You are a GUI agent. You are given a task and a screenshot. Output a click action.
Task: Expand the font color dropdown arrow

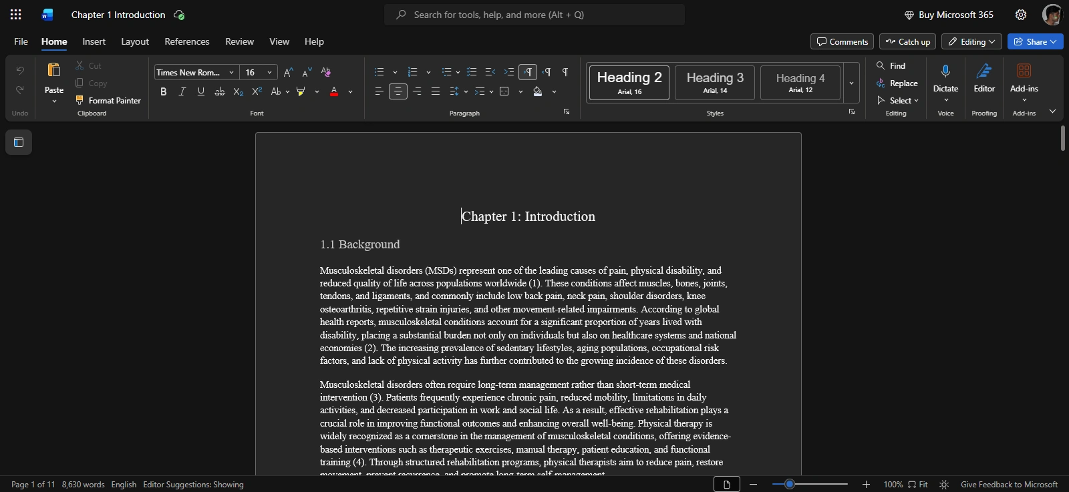350,91
